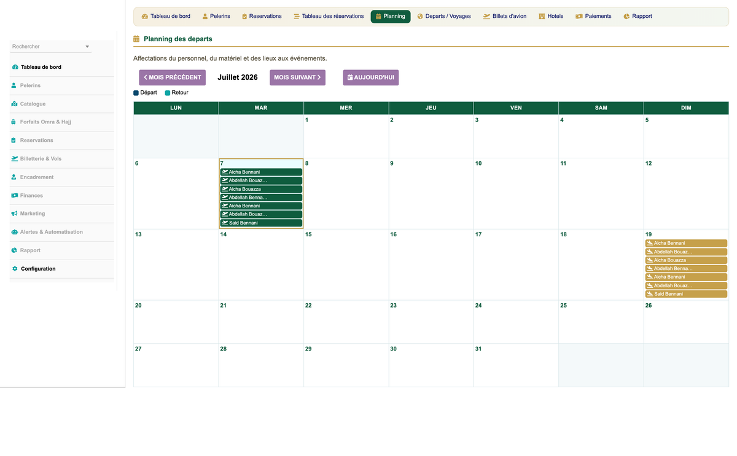
Task: Open Aicha Bouazza departure event on July 7
Action: 261,189
